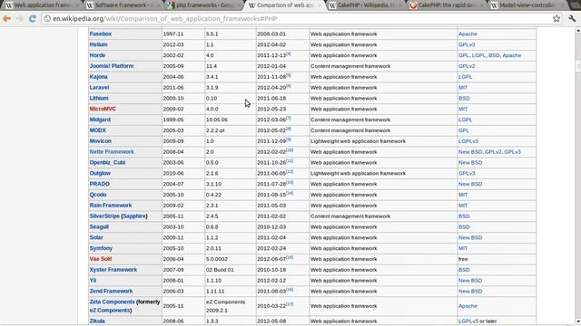Open the Rain Framework link
Viewport: 581px width, 326px height.
pyautogui.click(x=111, y=206)
